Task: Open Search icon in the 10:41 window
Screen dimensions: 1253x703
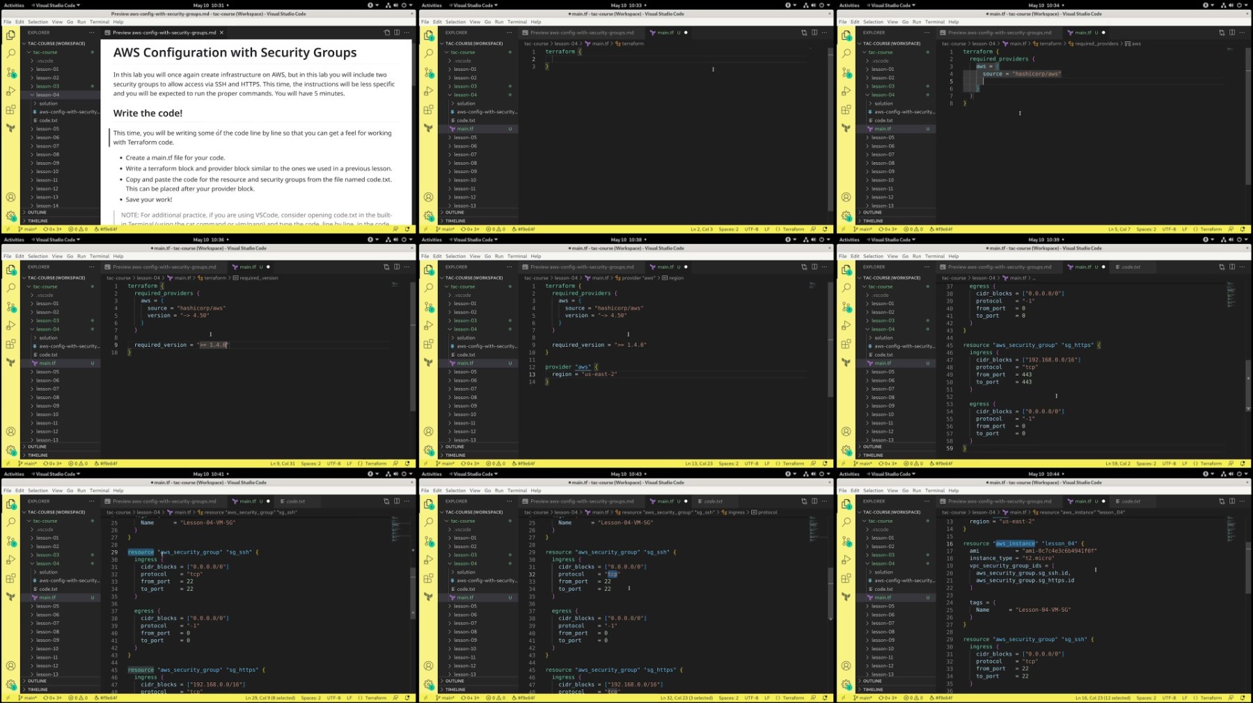Action: click(10, 522)
